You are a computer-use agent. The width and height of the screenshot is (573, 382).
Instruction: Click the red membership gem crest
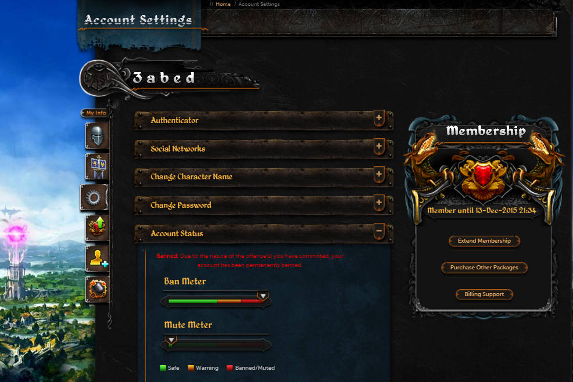[484, 175]
